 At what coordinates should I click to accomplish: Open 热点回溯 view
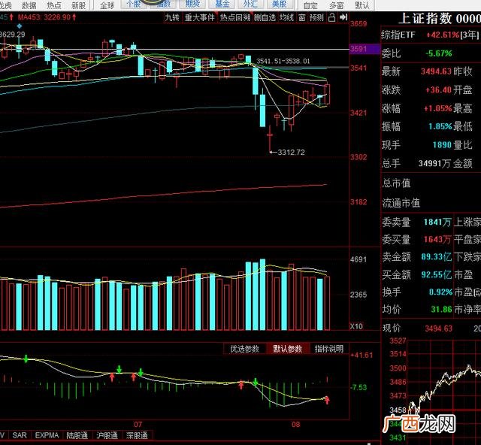tap(235, 18)
